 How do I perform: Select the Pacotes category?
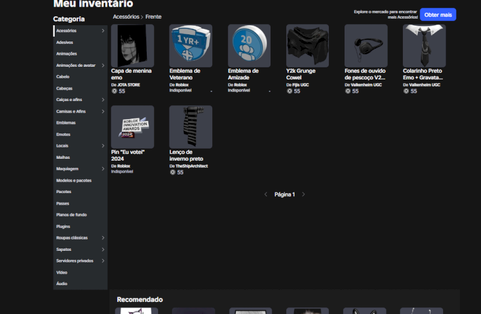(x=81, y=192)
